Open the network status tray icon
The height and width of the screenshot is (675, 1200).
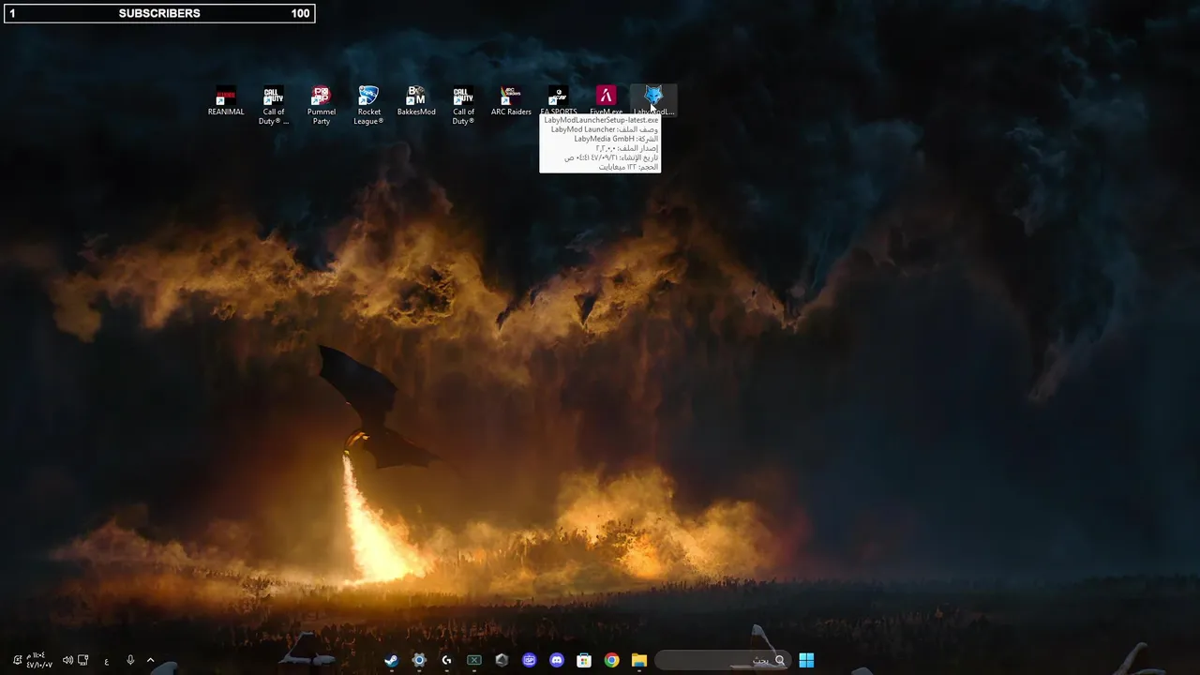pyautogui.click(x=83, y=660)
